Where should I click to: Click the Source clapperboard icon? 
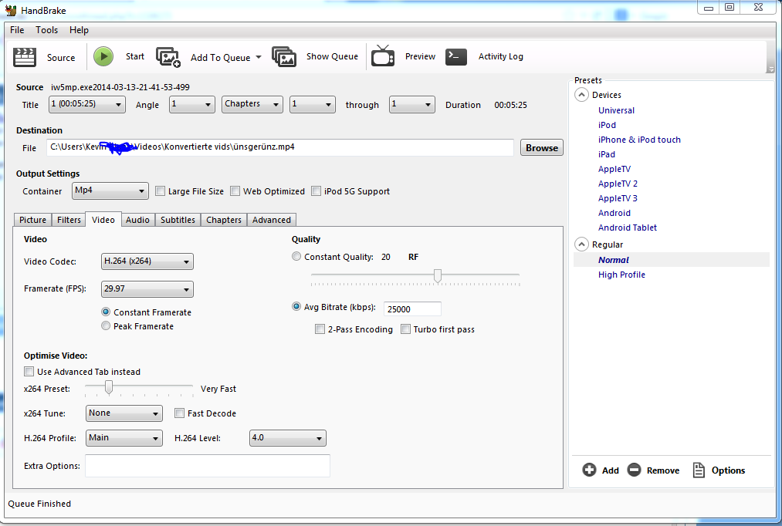(25, 57)
